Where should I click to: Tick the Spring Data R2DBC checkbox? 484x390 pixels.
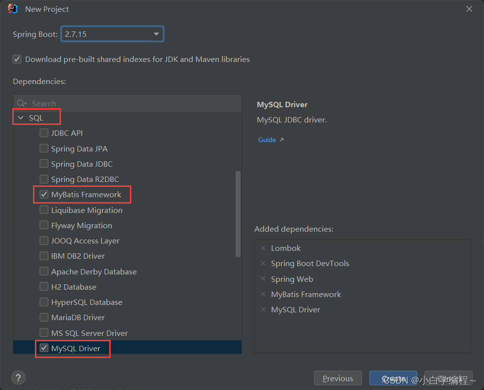(x=44, y=179)
